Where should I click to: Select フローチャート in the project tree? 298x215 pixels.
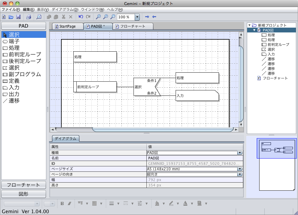coord(275,78)
